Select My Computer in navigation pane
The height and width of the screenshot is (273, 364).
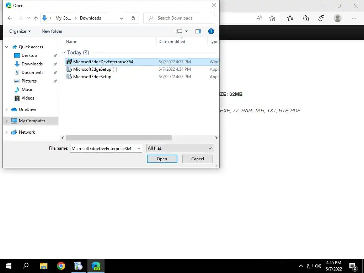[x=32, y=121]
